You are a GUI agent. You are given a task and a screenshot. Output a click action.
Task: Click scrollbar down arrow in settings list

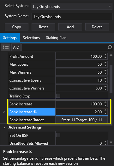point(111,142)
